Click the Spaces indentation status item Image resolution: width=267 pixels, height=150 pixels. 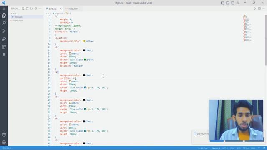[x=216, y=148]
